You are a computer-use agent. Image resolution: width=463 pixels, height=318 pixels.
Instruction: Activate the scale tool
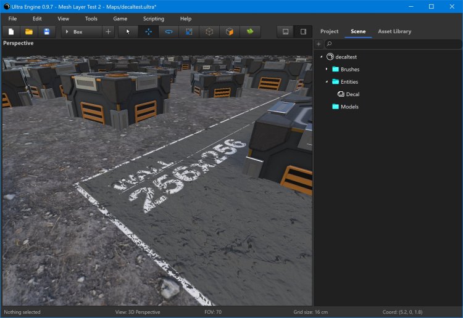[x=189, y=31]
